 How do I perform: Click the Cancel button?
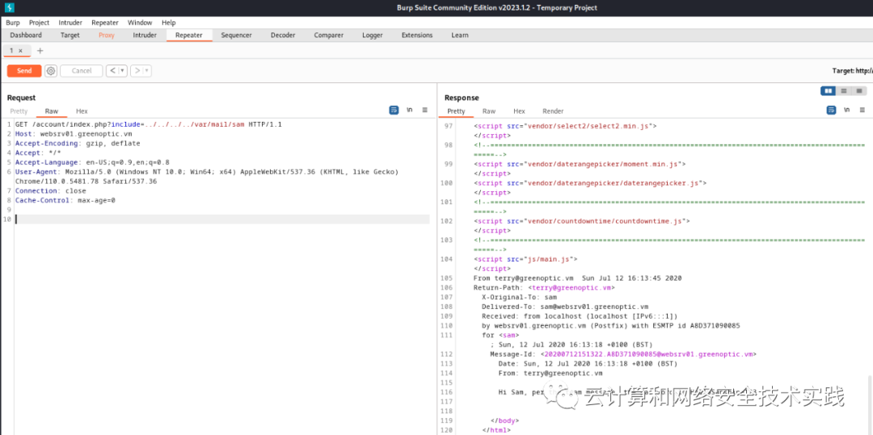[82, 70]
